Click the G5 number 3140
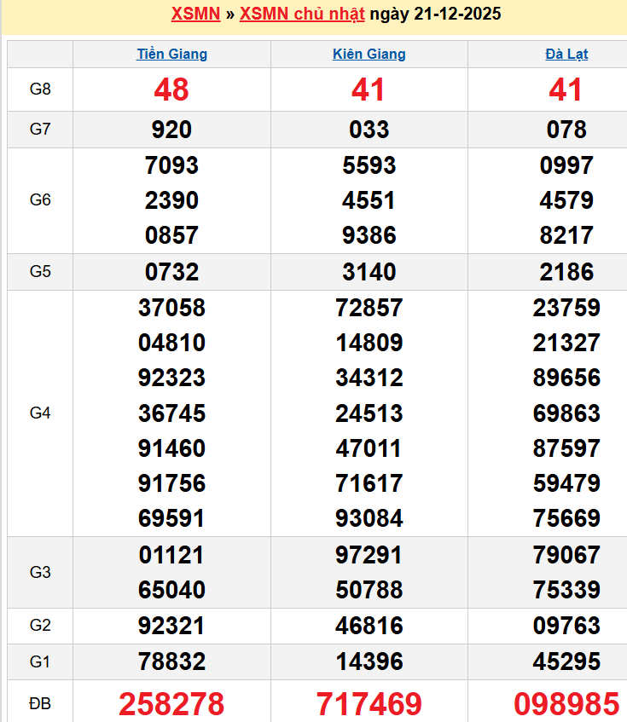This screenshot has height=722, width=627. click(369, 272)
